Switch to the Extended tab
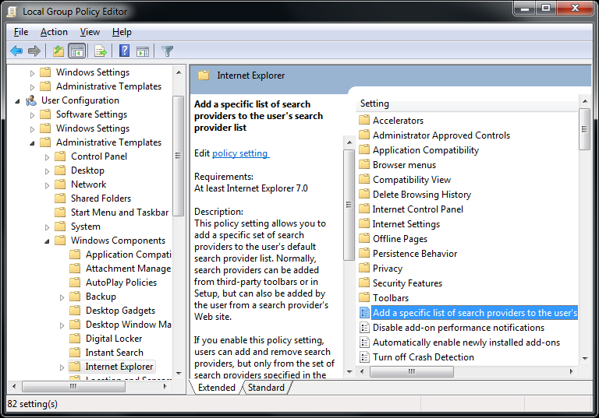This screenshot has height=418, width=599. (217, 388)
